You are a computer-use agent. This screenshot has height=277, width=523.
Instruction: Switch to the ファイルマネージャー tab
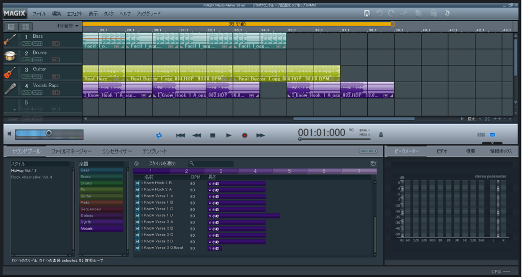coord(72,152)
